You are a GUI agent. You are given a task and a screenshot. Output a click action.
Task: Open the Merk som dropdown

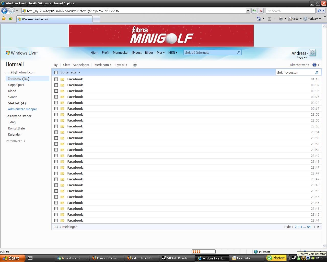click(x=103, y=65)
